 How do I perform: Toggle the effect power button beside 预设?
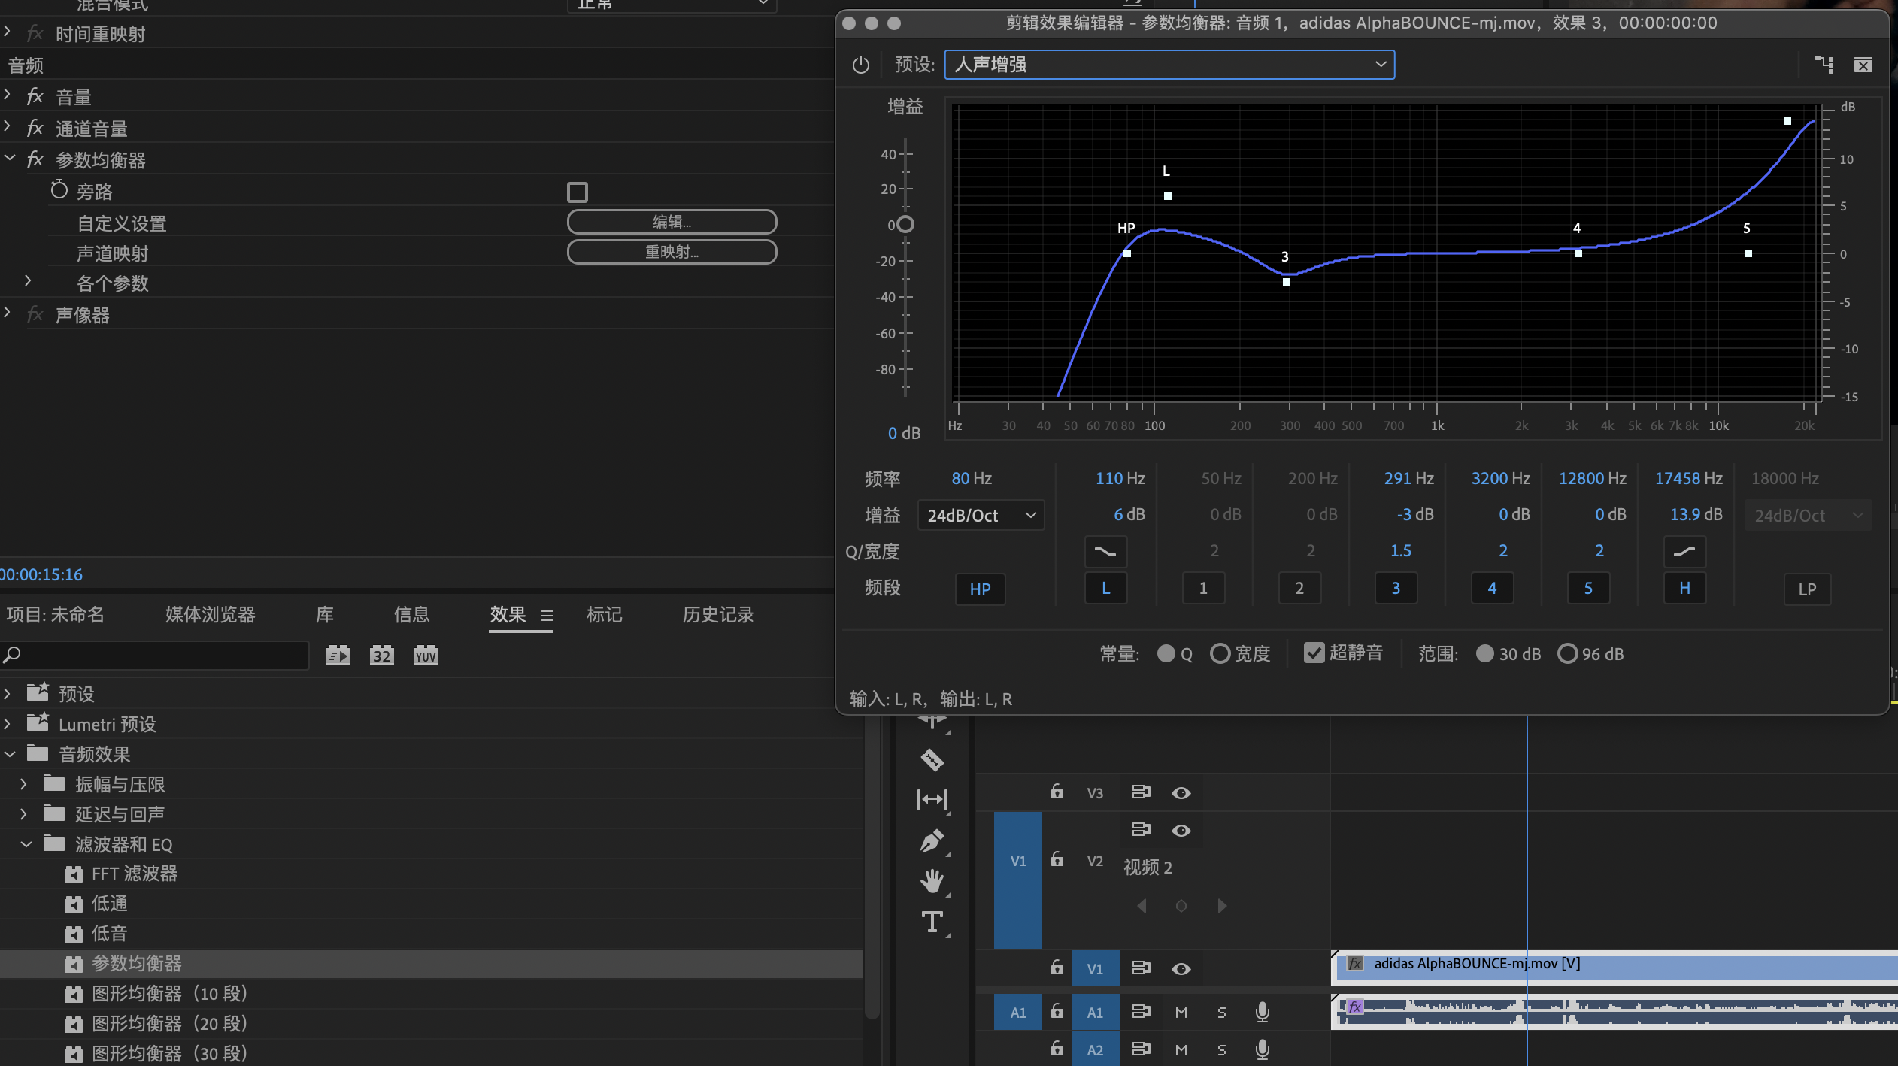[x=860, y=65]
